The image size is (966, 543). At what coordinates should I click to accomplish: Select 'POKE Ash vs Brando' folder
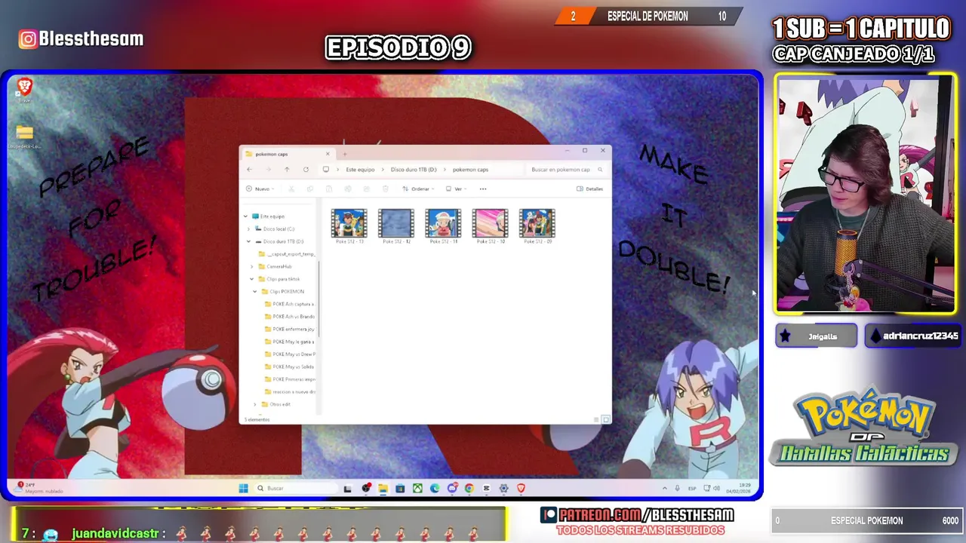289,317
